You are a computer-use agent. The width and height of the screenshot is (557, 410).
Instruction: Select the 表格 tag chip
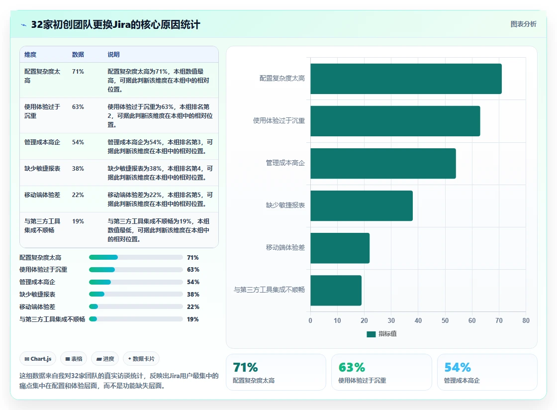coord(74,359)
